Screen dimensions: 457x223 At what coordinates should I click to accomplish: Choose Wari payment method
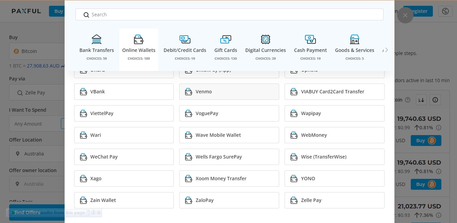(x=124, y=135)
